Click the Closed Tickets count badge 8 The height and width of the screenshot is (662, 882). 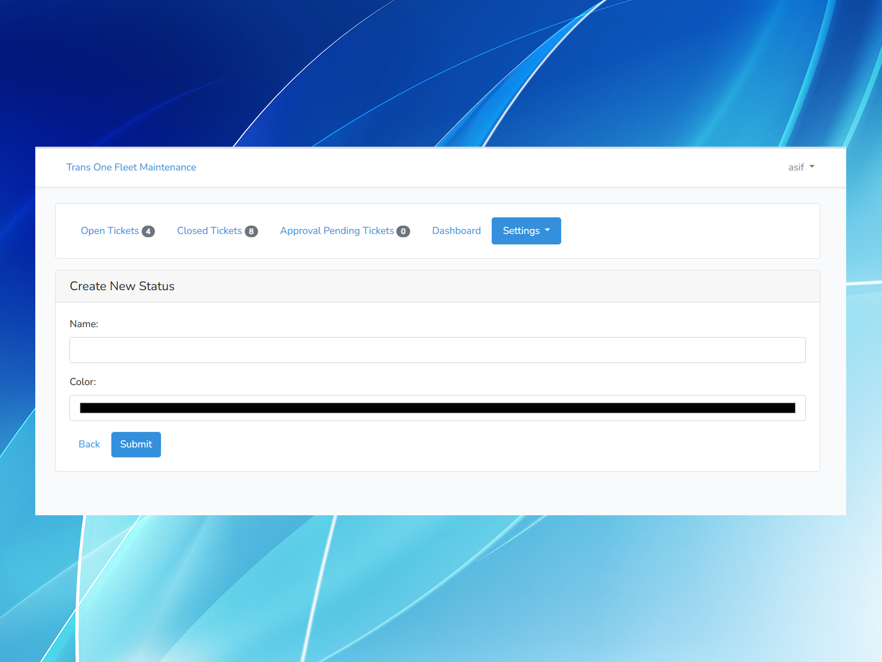pyautogui.click(x=251, y=231)
